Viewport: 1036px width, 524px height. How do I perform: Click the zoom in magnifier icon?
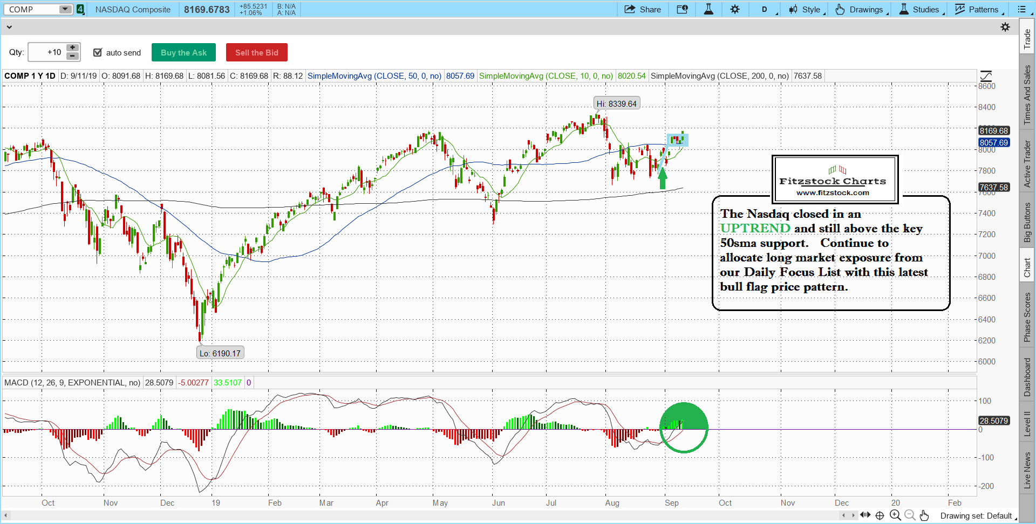coord(895,515)
